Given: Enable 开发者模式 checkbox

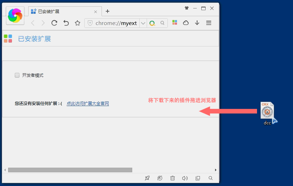Looking at the screenshot, I should tap(17, 75).
